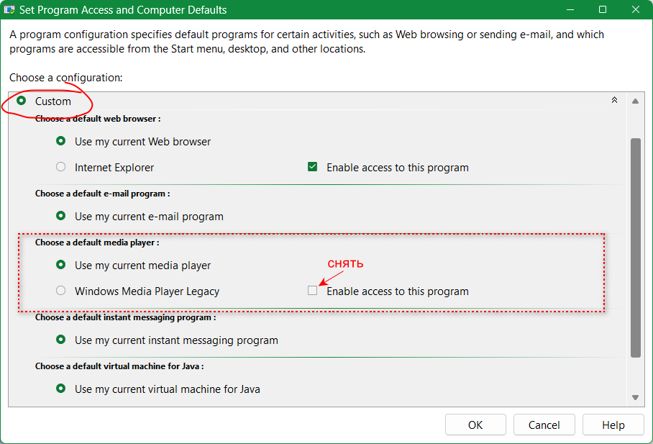Close the Set Program Access window
This screenshot has width=653, height=444.
[636, 9]
